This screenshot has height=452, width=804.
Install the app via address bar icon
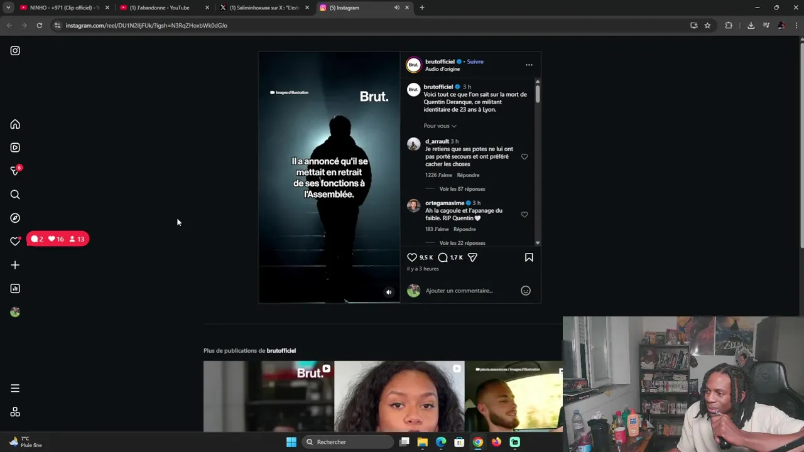[693, 25]
